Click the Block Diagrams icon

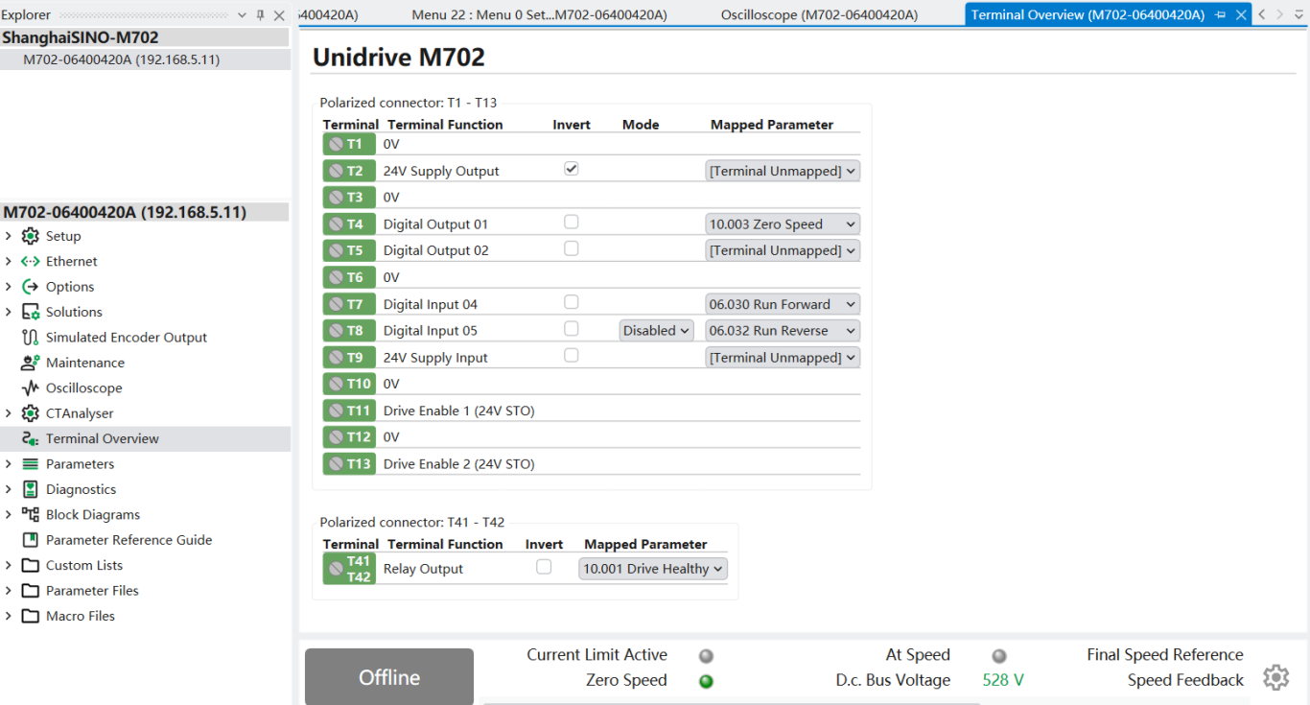(x=30, y=515)
